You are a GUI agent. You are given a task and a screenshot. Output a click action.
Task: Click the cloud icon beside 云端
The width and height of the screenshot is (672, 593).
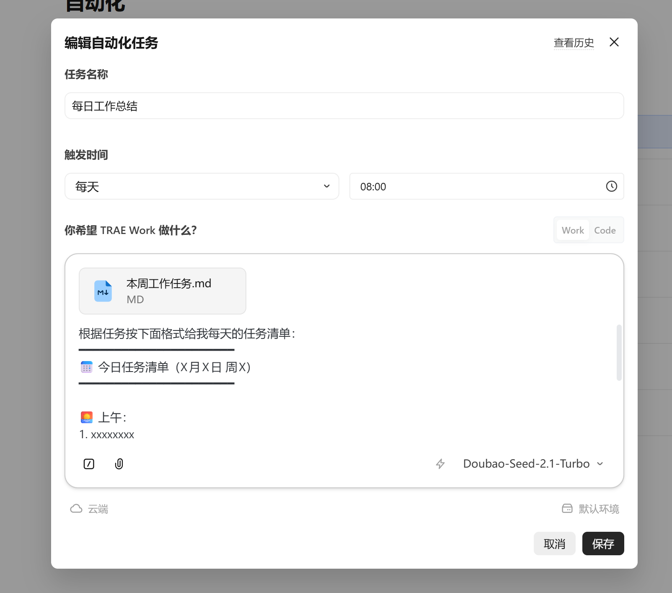76,509
